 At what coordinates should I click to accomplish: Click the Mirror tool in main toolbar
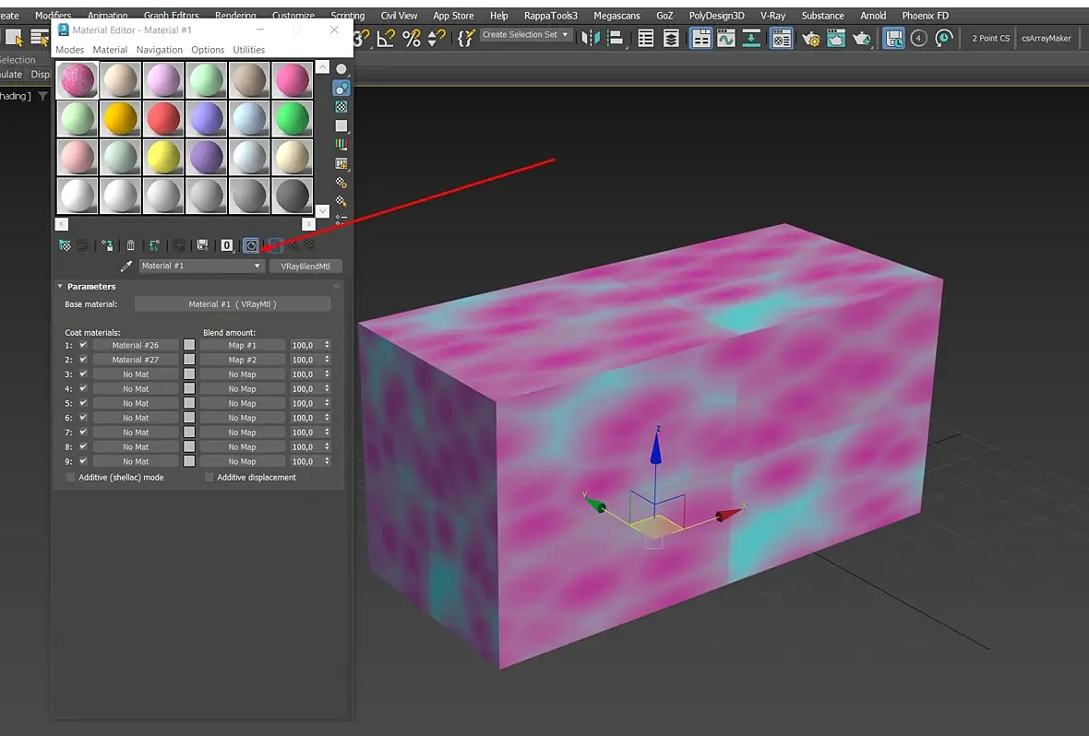tap(591, 38)
